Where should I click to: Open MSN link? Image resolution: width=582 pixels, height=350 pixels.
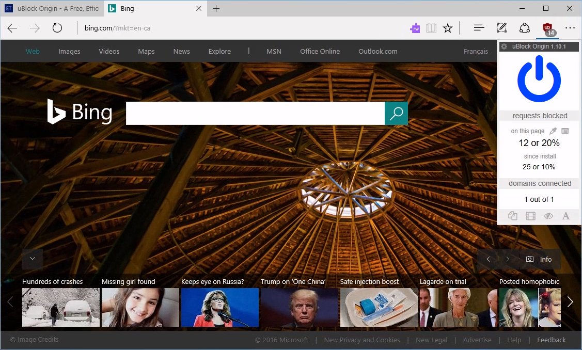(x=274, y=51)
